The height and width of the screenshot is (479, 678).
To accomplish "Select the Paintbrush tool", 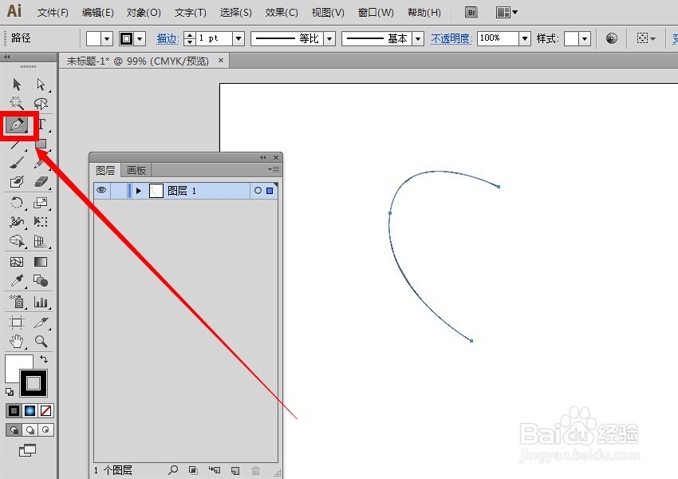I will [x=17, y=163].
